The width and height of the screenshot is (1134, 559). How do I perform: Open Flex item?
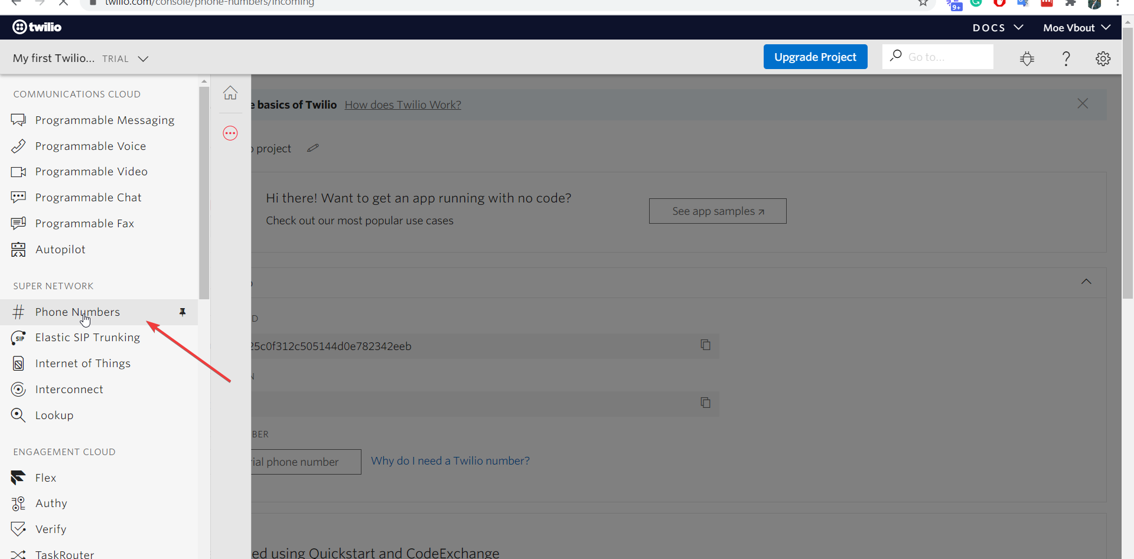[45, 478]
